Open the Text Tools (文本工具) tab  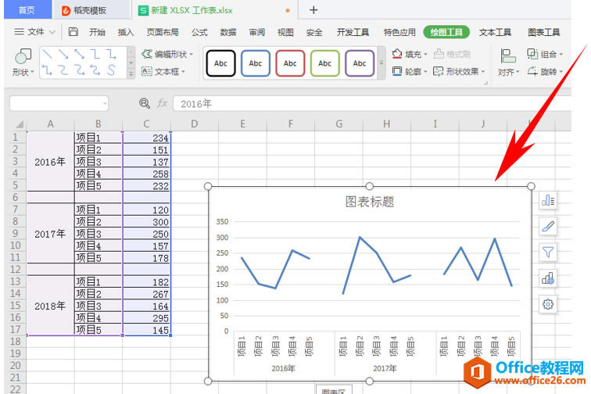(495, 32)
